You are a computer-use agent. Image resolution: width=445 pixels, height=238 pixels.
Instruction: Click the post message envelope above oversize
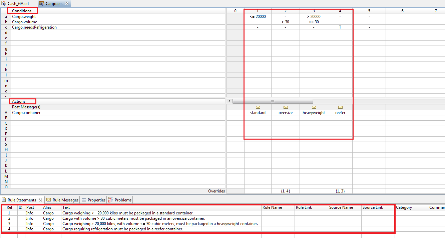(x=286, y=107)
